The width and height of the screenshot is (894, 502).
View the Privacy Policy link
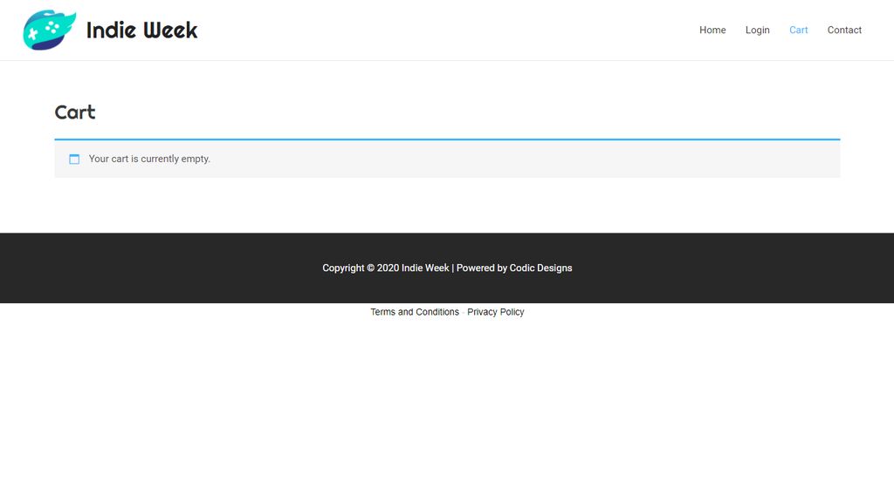pos(495,312)
